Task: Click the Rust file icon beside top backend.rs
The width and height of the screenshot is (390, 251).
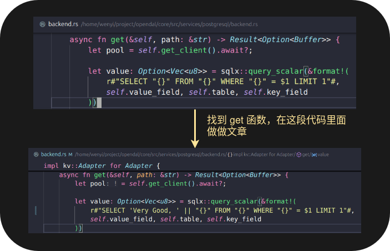Action: (42, 24)
